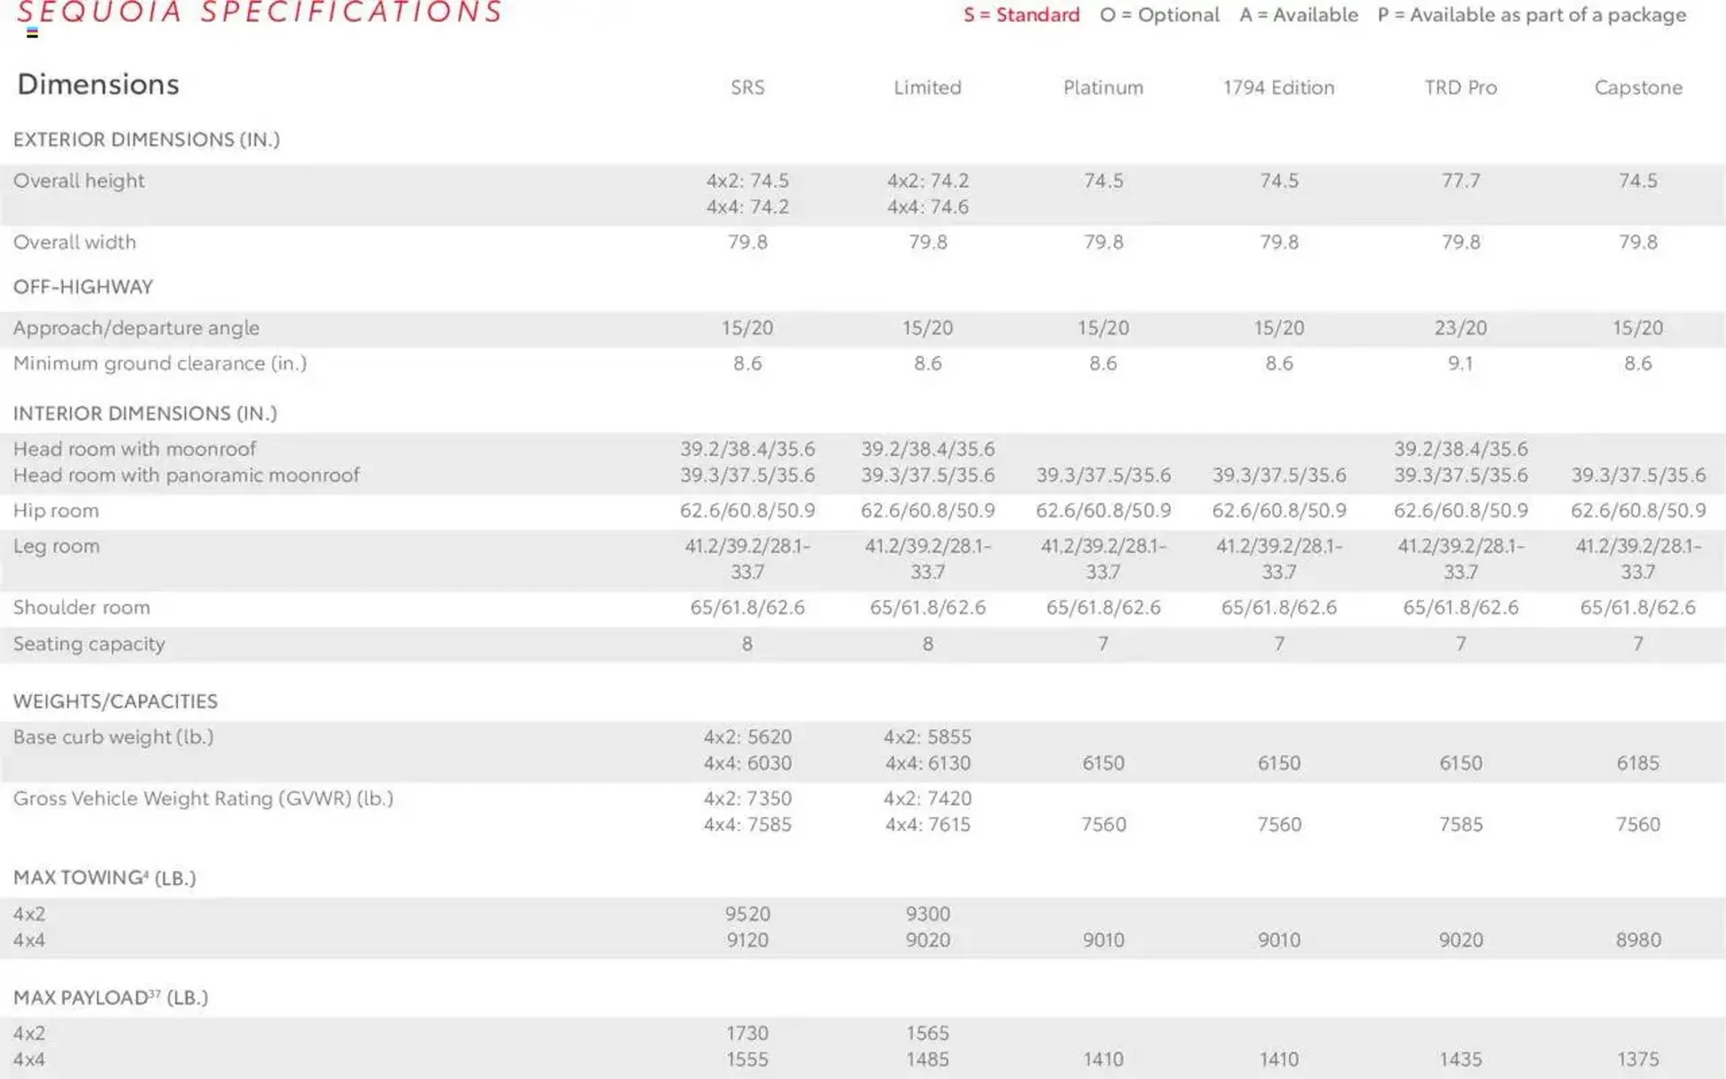Select the SR5 column header

[747, 87]
